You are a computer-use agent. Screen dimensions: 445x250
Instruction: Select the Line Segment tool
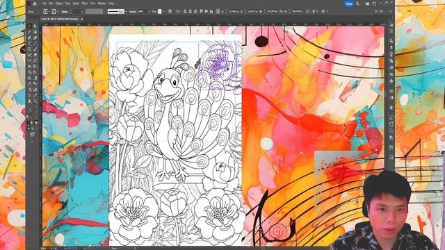click(35, 42)
